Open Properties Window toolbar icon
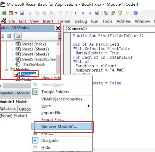The image size is (155, 152). (113, 13)
